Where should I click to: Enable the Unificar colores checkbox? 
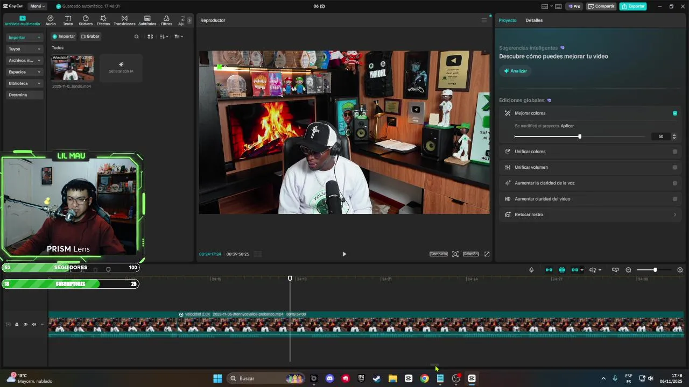pos(675,152)
